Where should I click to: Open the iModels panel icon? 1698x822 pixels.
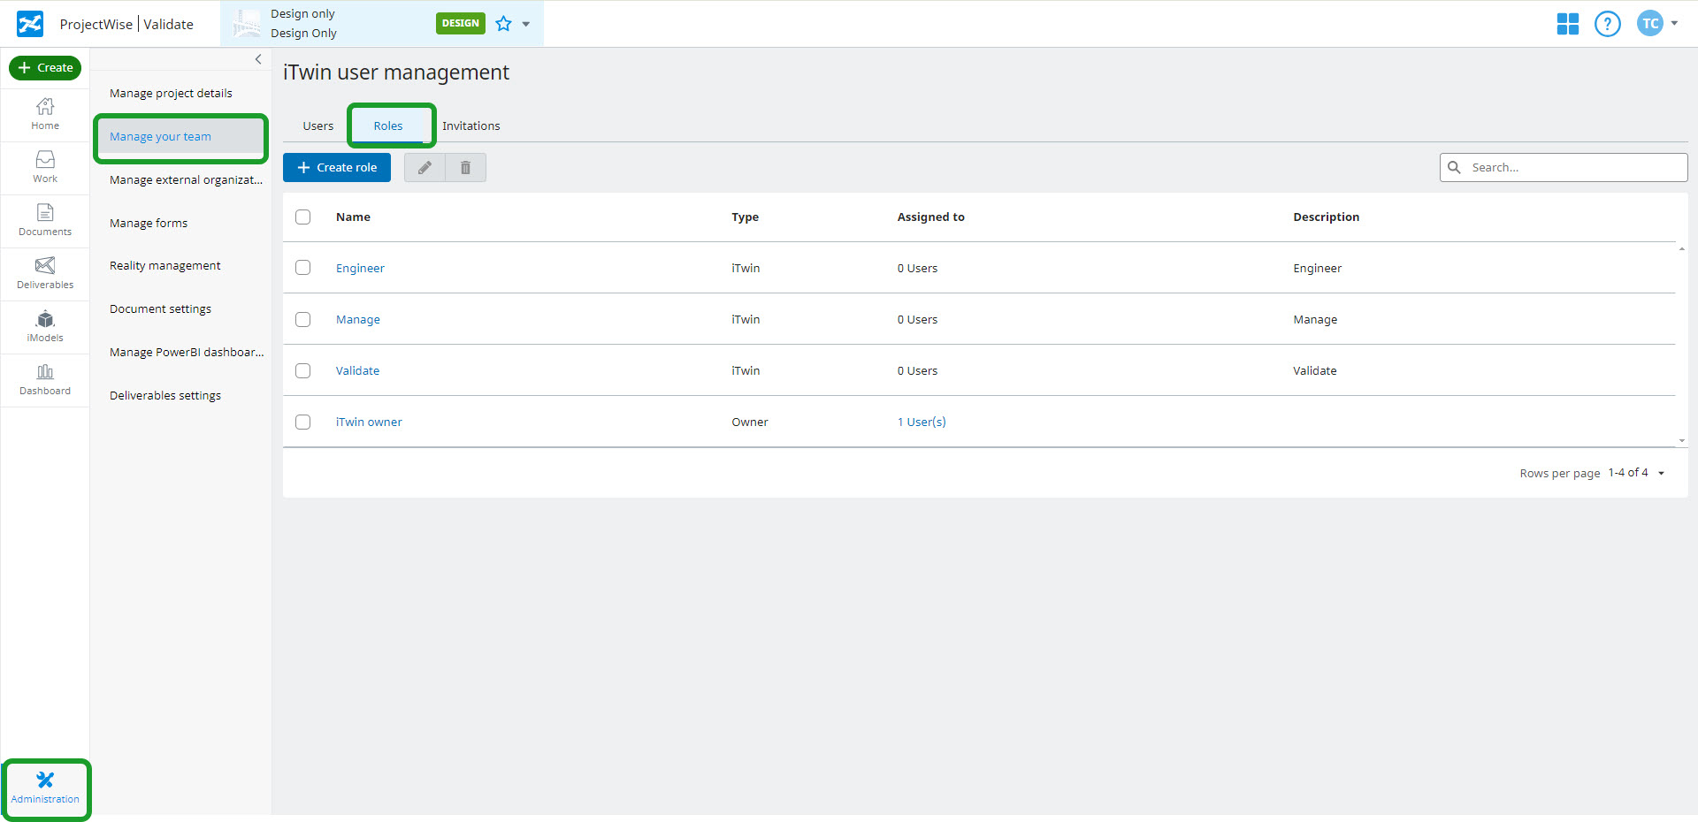(45, 324)
